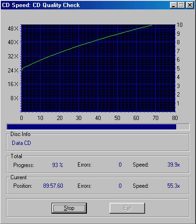Image resolution: width=196 pixels, height=224 pixels.
Task: Click the 10 label on right axis
Action: (179, 25)
